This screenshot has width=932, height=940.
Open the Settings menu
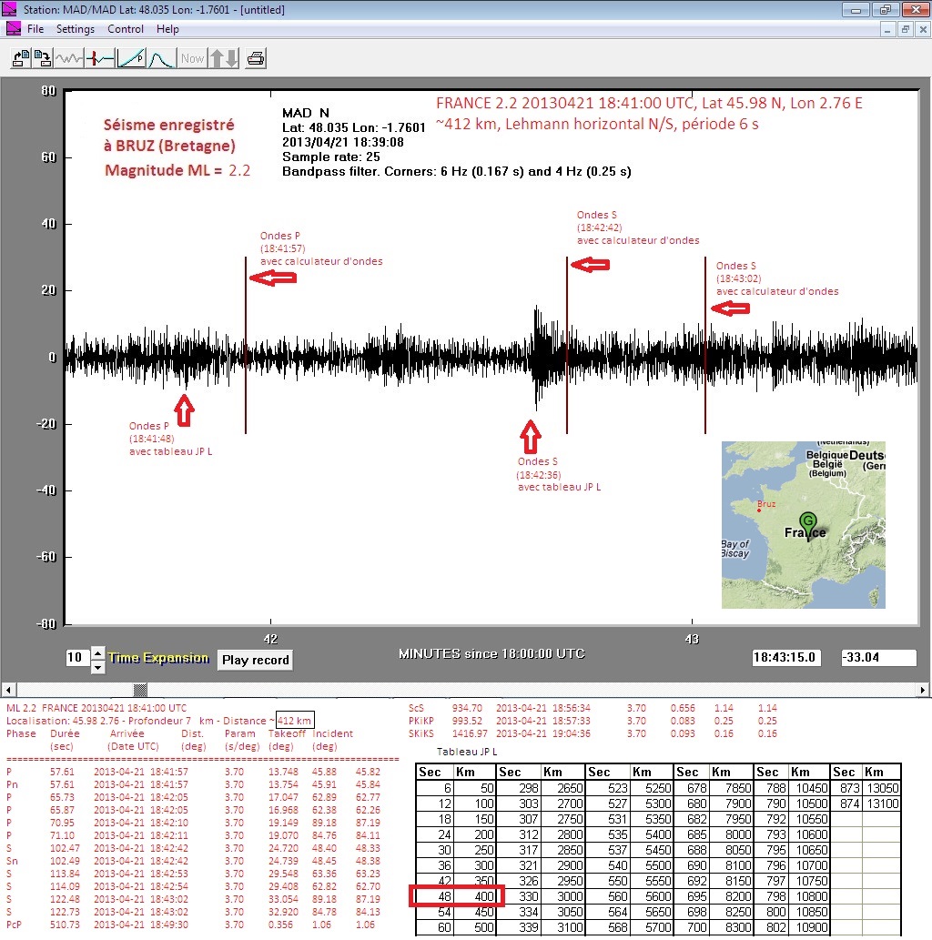[x=76, y=29]
